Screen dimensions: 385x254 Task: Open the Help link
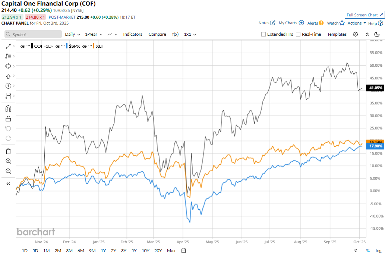(375, 23)
